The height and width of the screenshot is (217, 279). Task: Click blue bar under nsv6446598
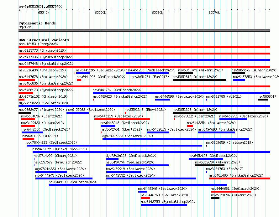(162, 100)
